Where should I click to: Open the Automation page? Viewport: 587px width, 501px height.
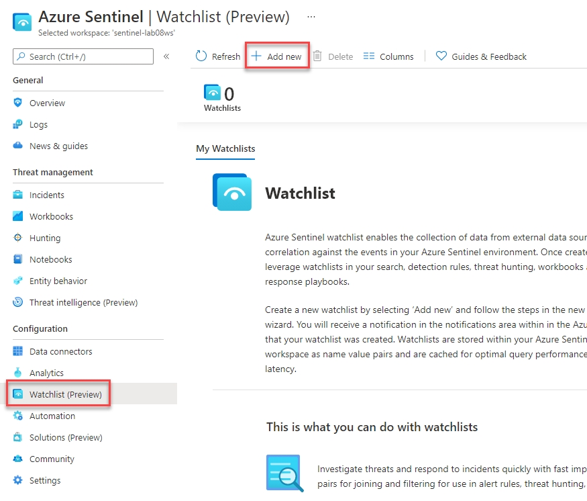pos(52,416)
